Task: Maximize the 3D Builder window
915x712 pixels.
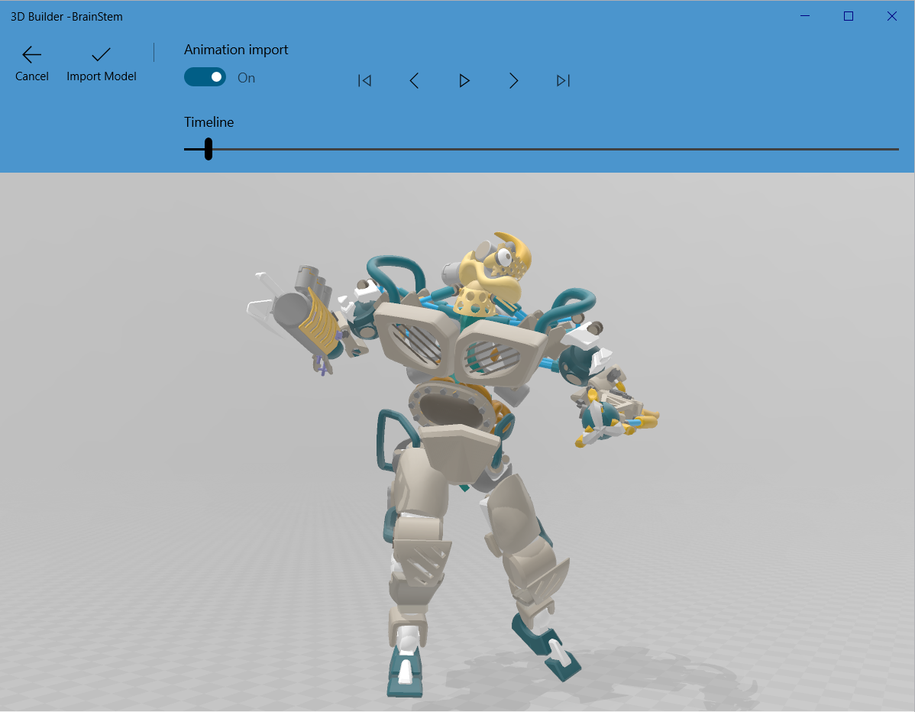Action: (849, 16)
